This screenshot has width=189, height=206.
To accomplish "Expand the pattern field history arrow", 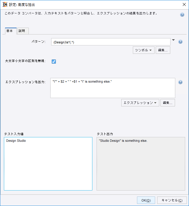I will (x=174, y=40).
